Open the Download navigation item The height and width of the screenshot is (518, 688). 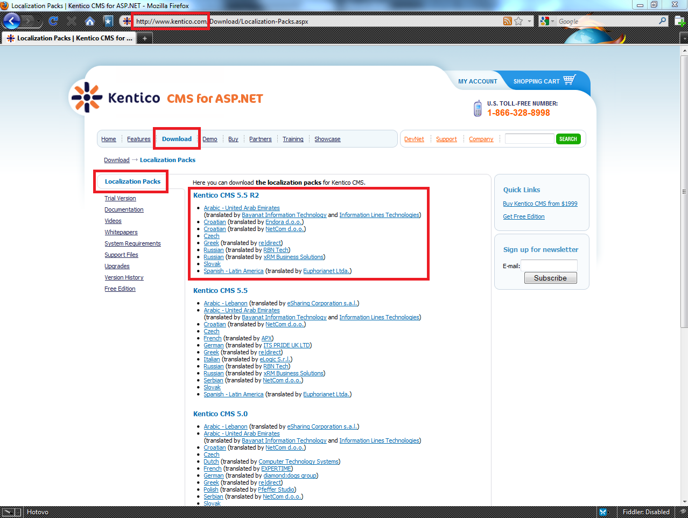click(x=177, y=139)
